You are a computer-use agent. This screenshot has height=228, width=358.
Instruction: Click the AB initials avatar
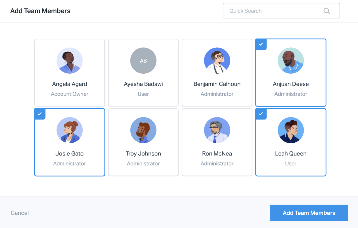143,61
